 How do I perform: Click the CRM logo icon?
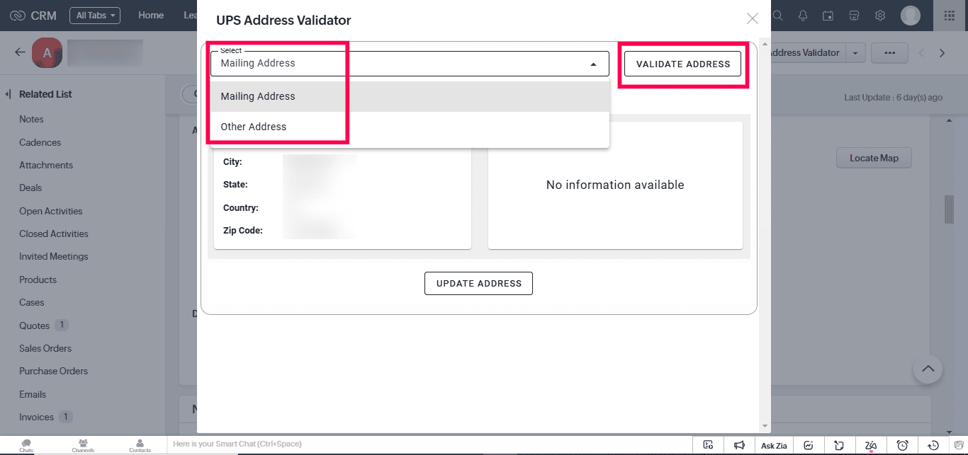point(18,16)
